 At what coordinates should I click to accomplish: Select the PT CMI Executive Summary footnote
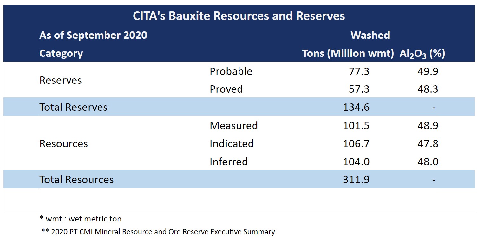point(158,232)
